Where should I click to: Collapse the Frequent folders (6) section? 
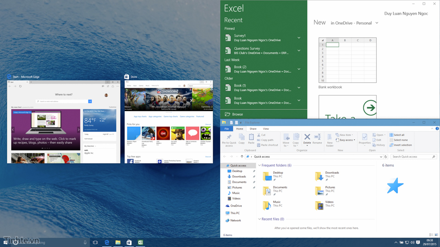(x=259, y=165)
